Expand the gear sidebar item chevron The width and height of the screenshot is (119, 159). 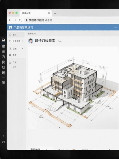pyautogui.click(x=22, y=55)
